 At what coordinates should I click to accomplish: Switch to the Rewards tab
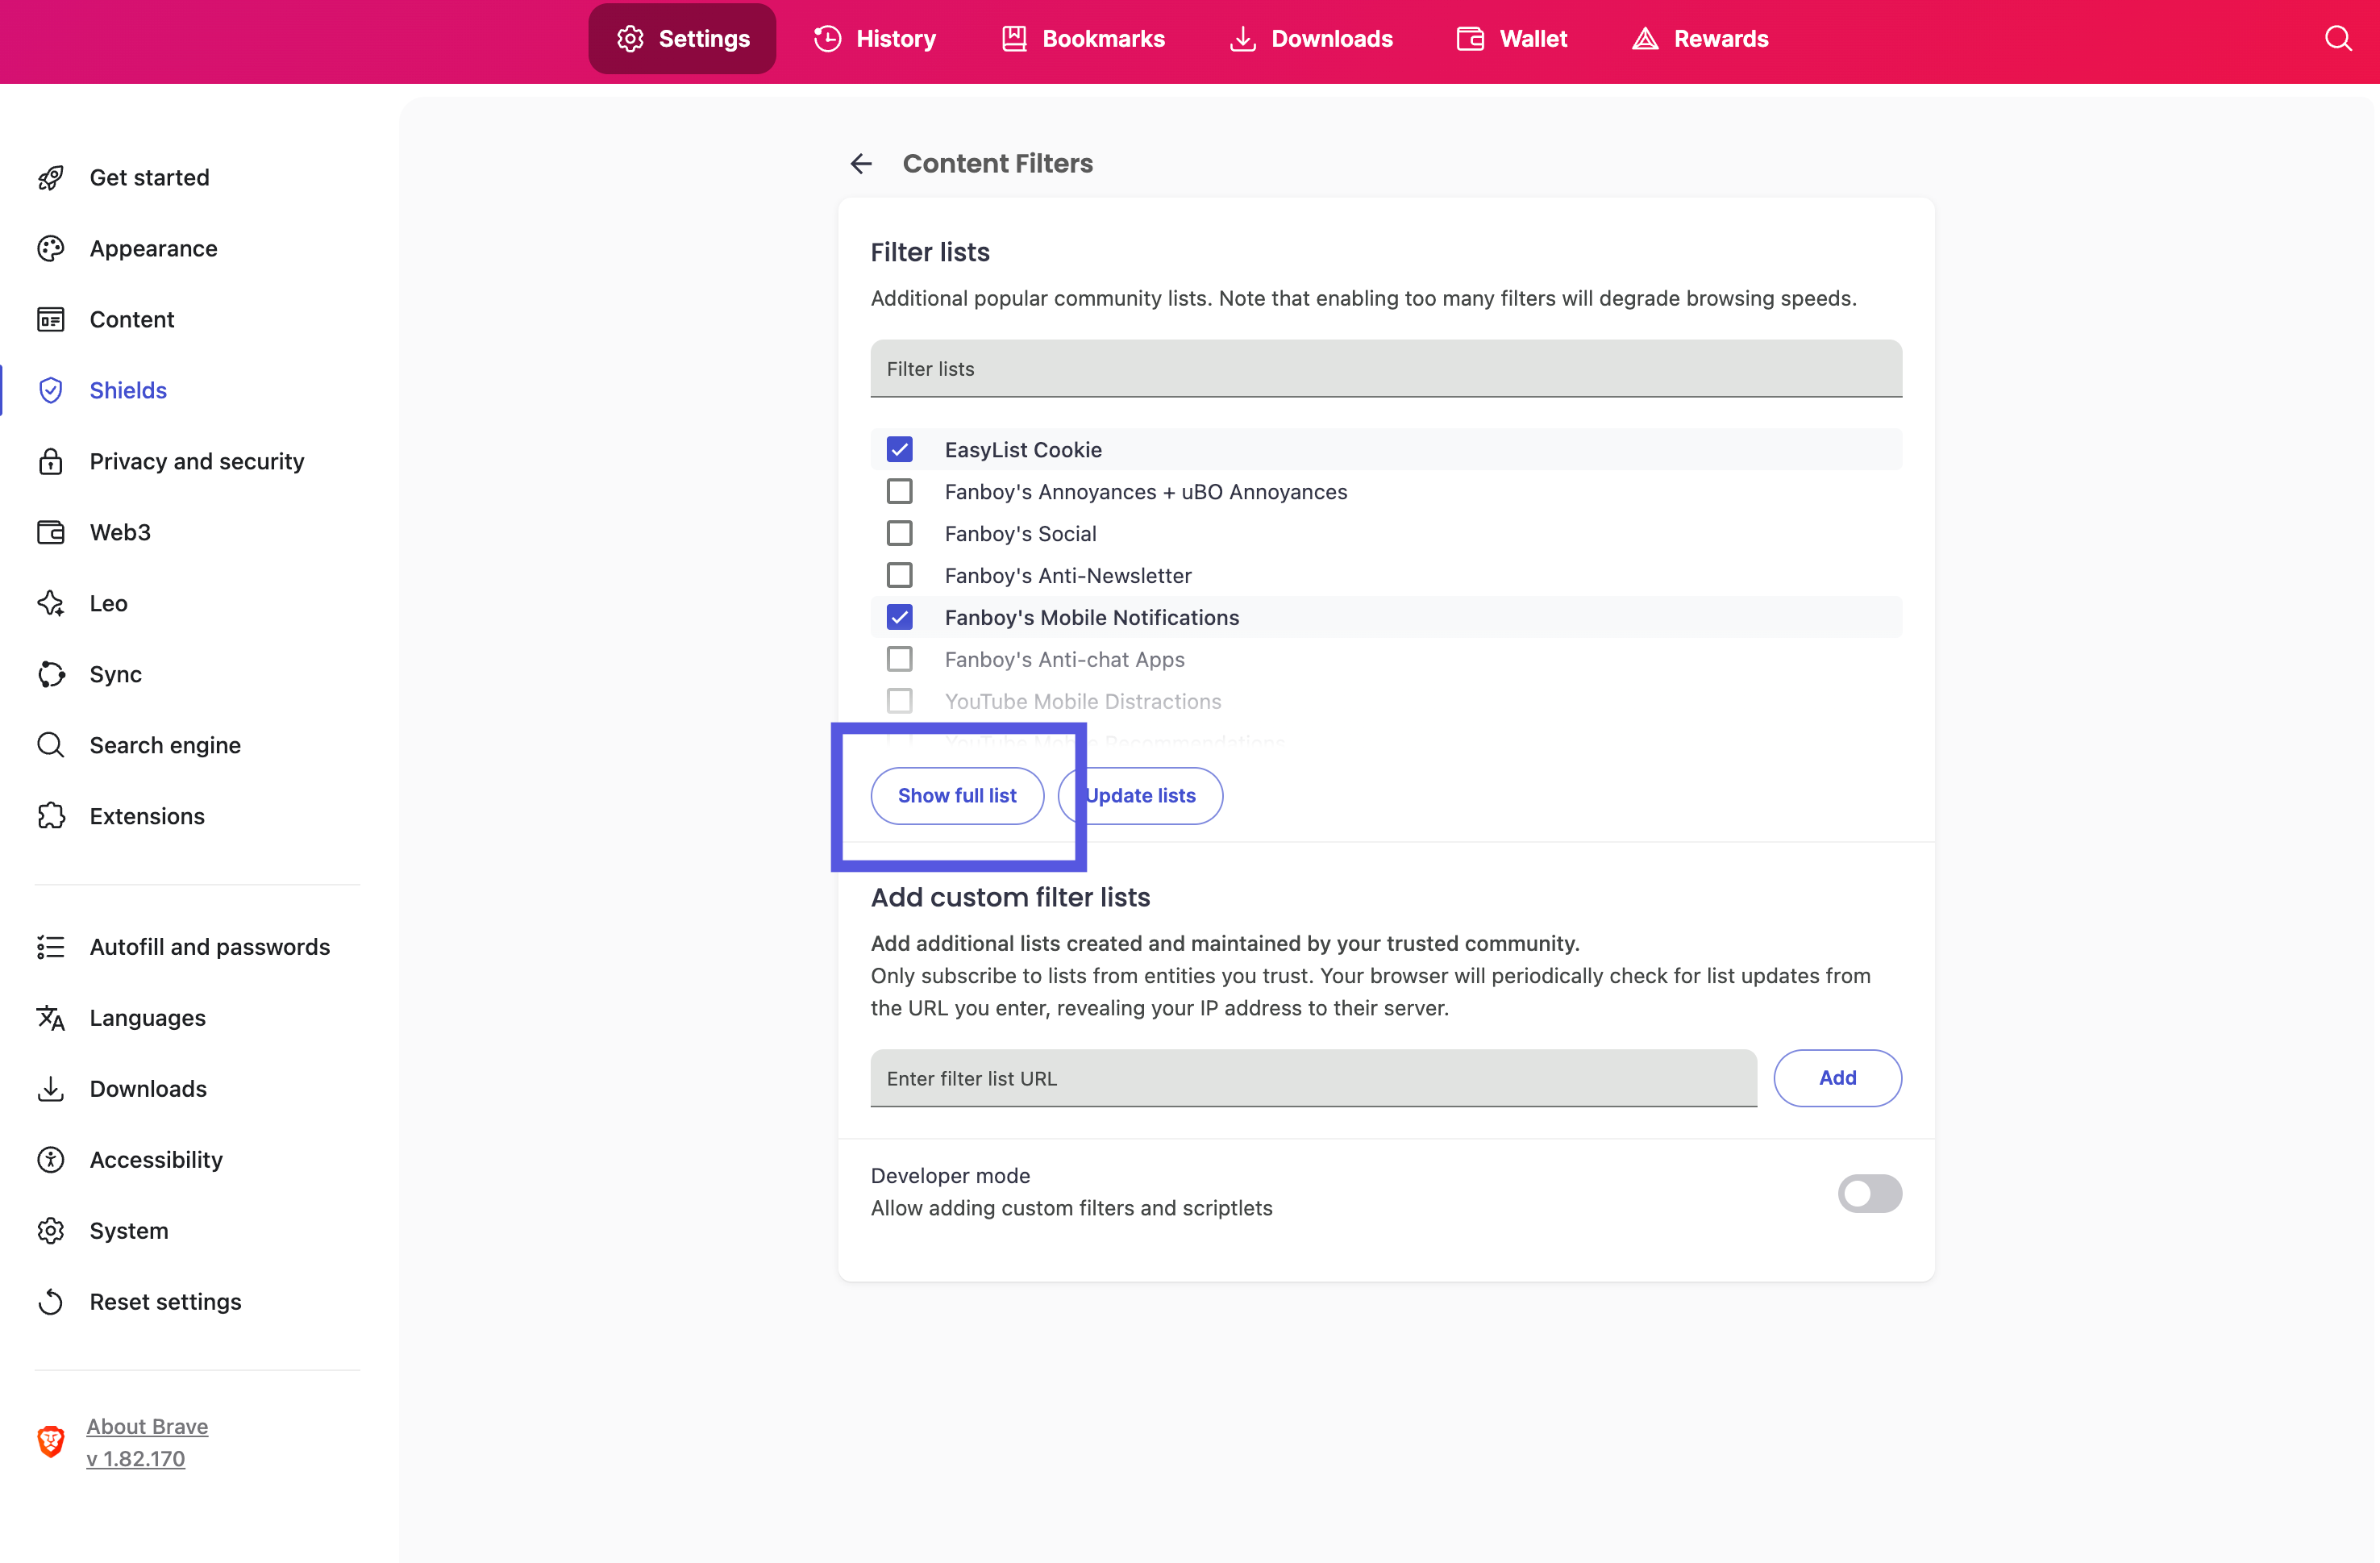(x=1700, y=39)
